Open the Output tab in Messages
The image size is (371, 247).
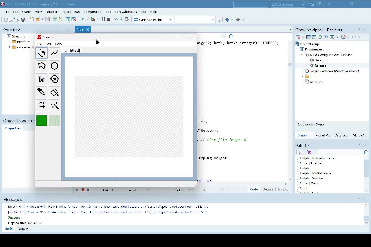coord(23,229)
